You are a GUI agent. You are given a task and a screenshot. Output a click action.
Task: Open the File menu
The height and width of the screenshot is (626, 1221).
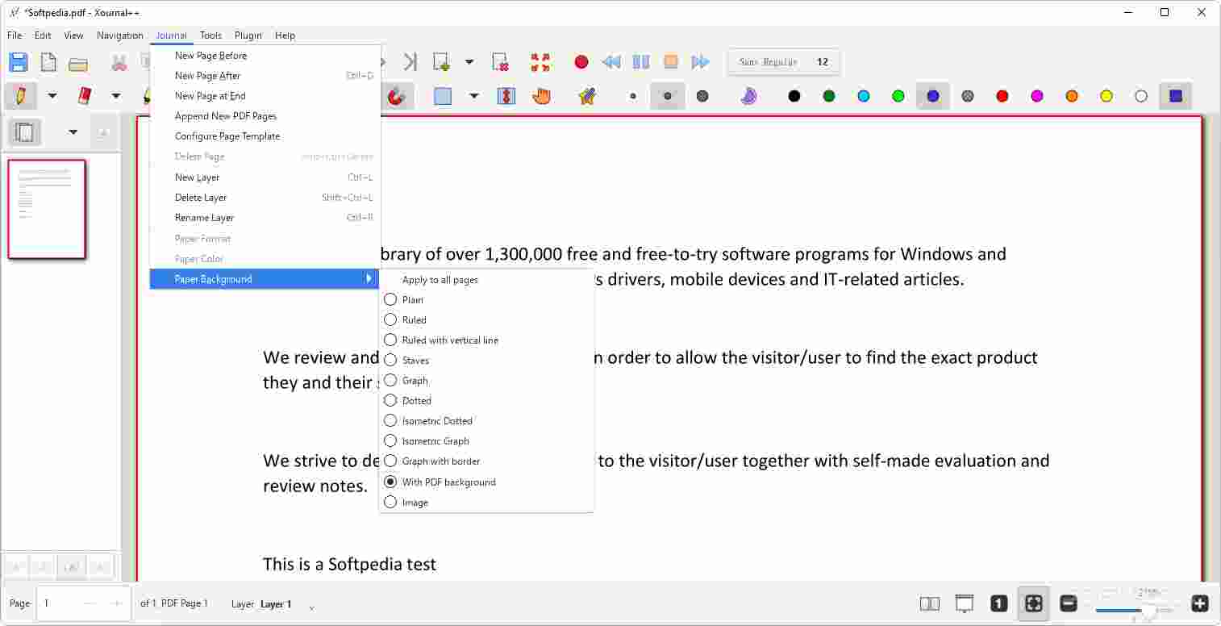[x=15, y=35]
